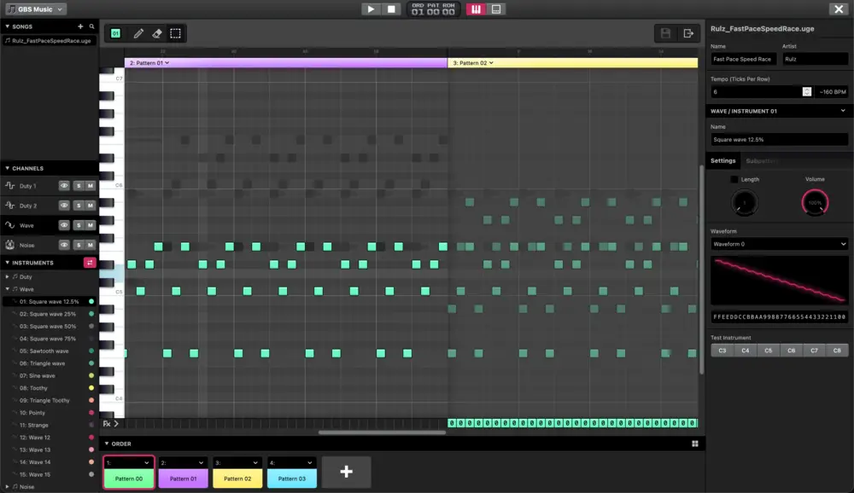Select the pencil draw tool
The image size is (854, 493).
(138, 34)
